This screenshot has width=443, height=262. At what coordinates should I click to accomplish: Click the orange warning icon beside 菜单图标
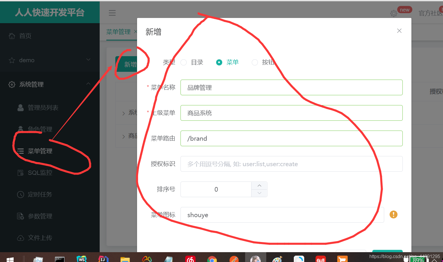point(393,215)
